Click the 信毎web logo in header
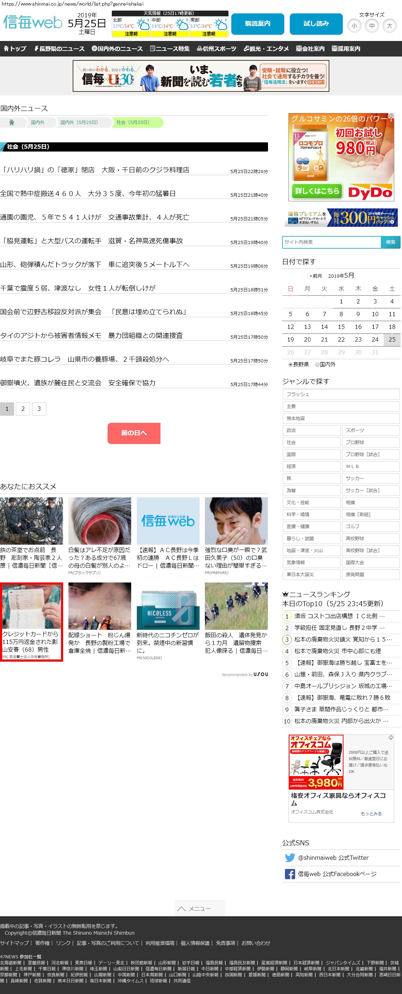Image resolution: width=402 pixels, height=994 pixels. pyautogui.click(x=33, y=23)
